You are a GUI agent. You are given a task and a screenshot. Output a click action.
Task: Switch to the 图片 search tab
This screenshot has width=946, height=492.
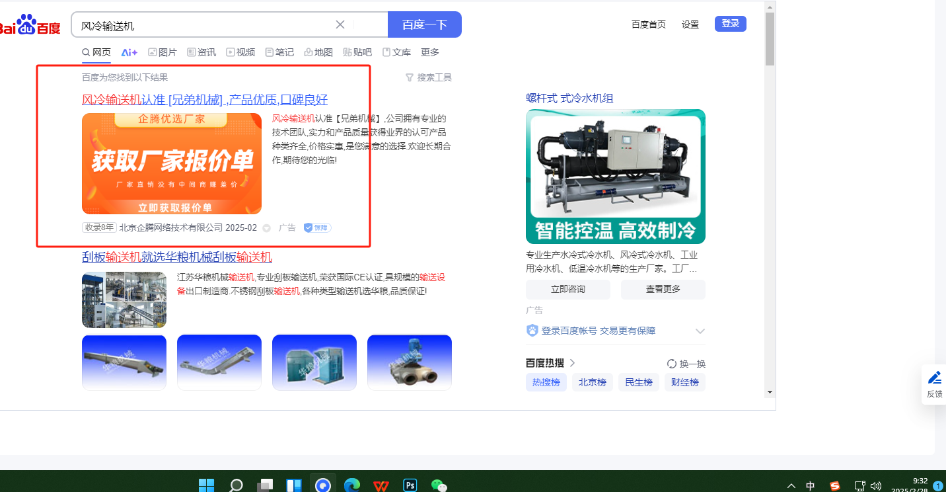point(163,52)
